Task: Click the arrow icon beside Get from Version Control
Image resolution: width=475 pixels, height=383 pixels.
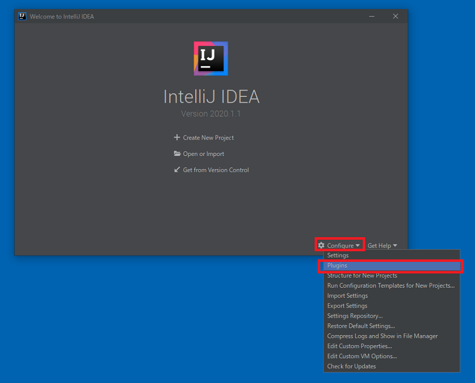Action: 177,170
